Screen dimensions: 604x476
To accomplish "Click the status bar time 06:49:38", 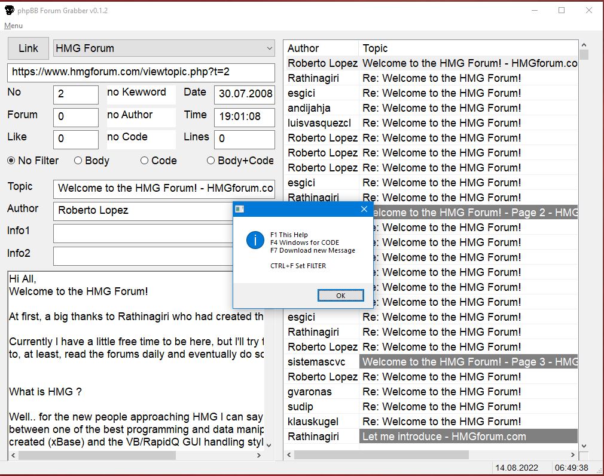I will [571, 468].
